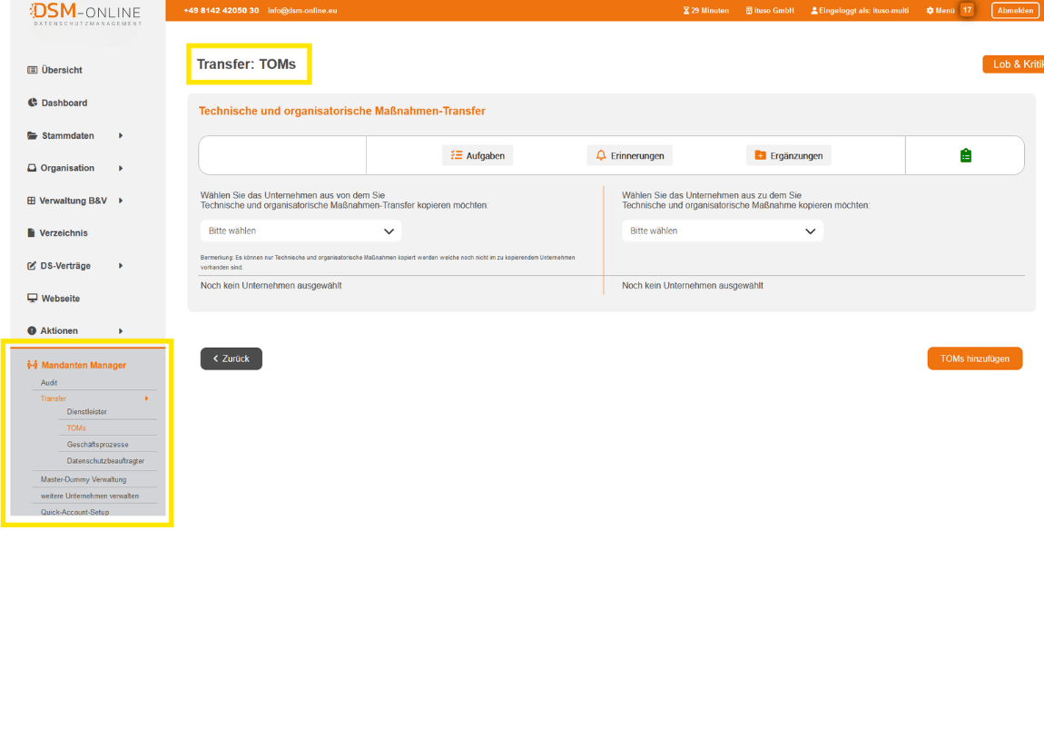Open Übersicht in the sidebar
The width and height of the screenshot is (1044, 737).
click(61, 70)
